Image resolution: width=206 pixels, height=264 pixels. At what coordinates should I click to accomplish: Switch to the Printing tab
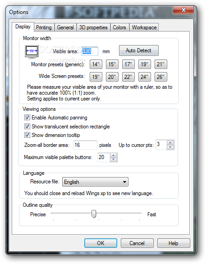[44, 27]
